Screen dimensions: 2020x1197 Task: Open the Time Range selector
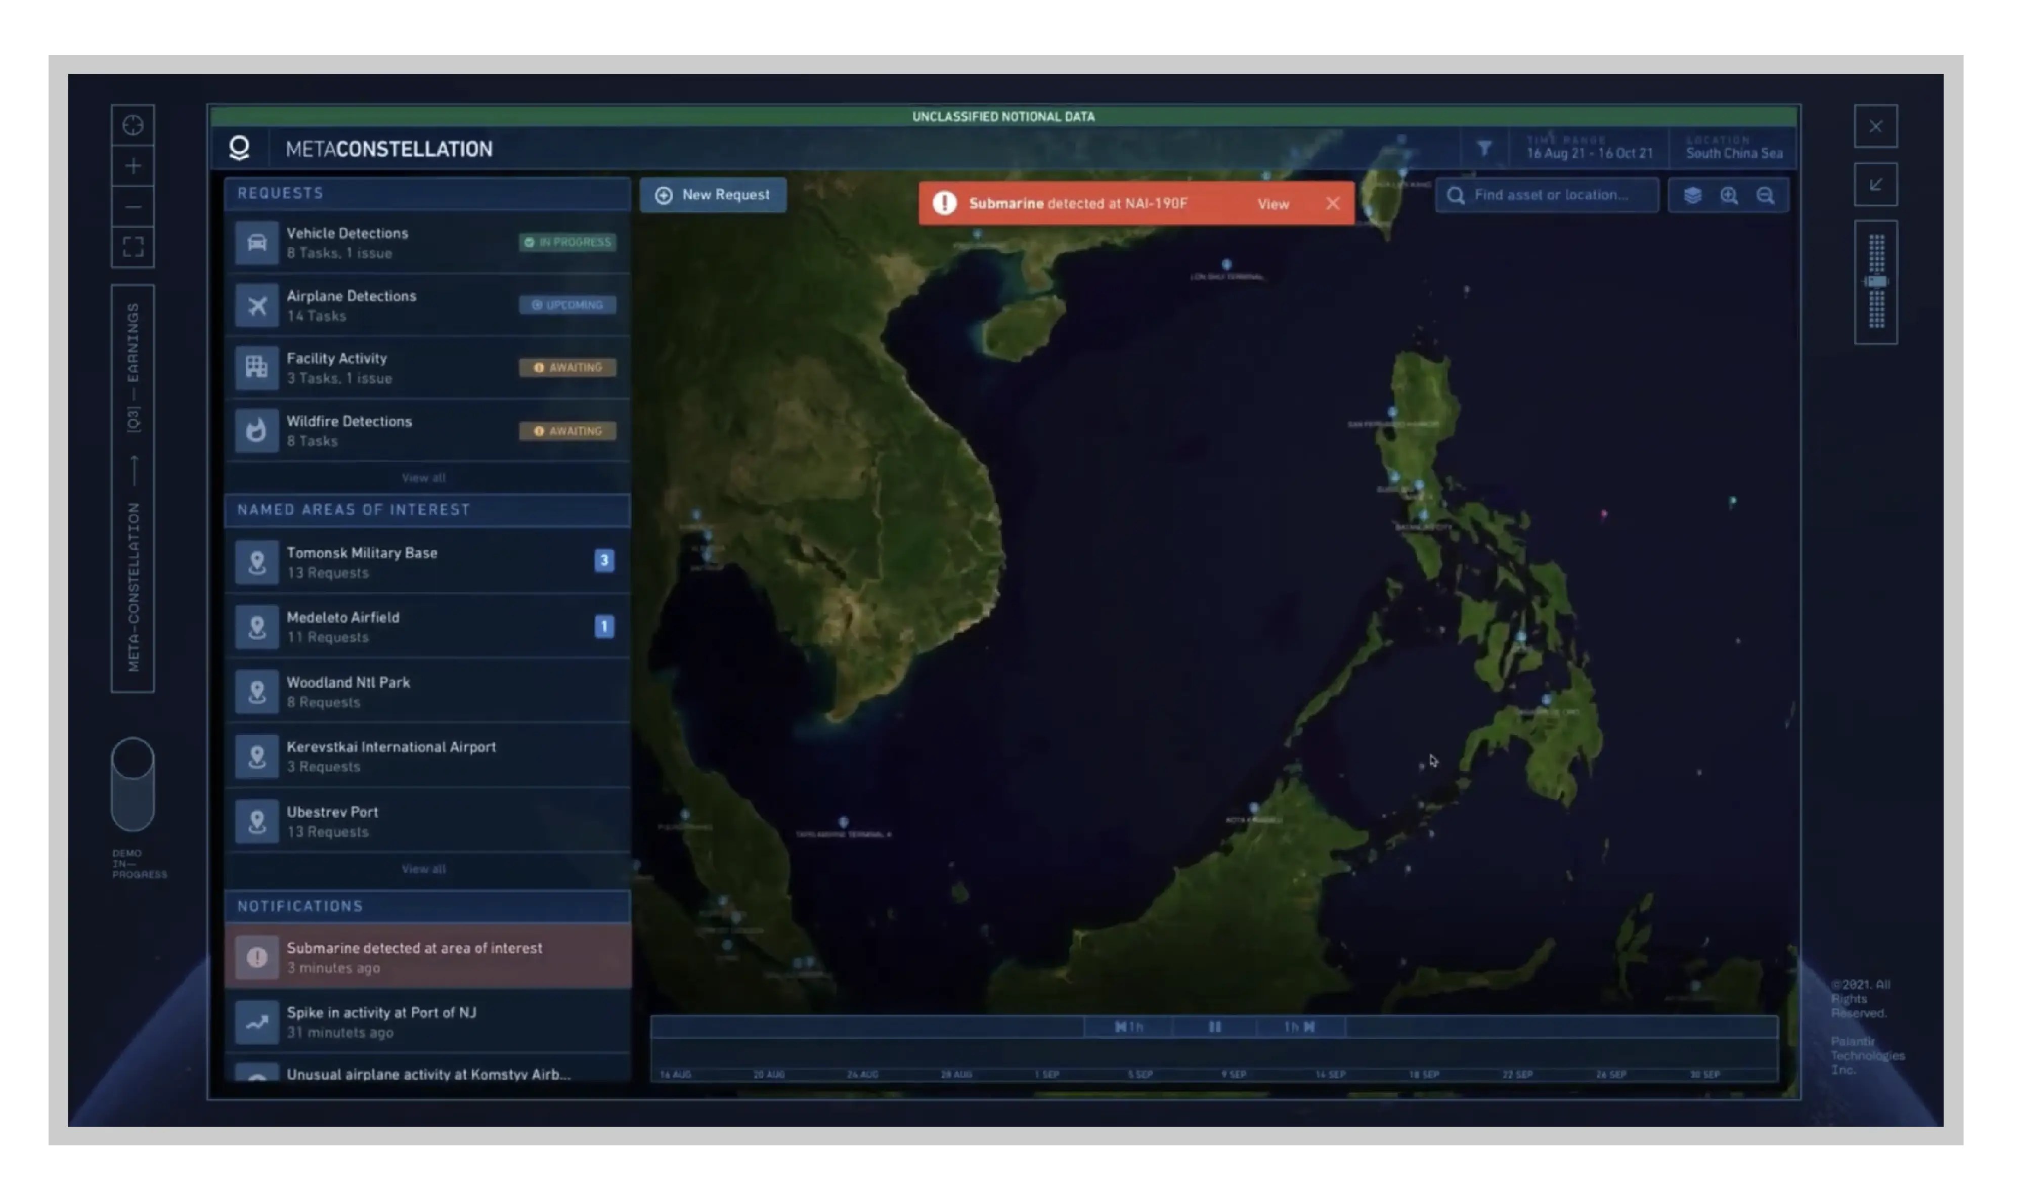click(1589, 148)
